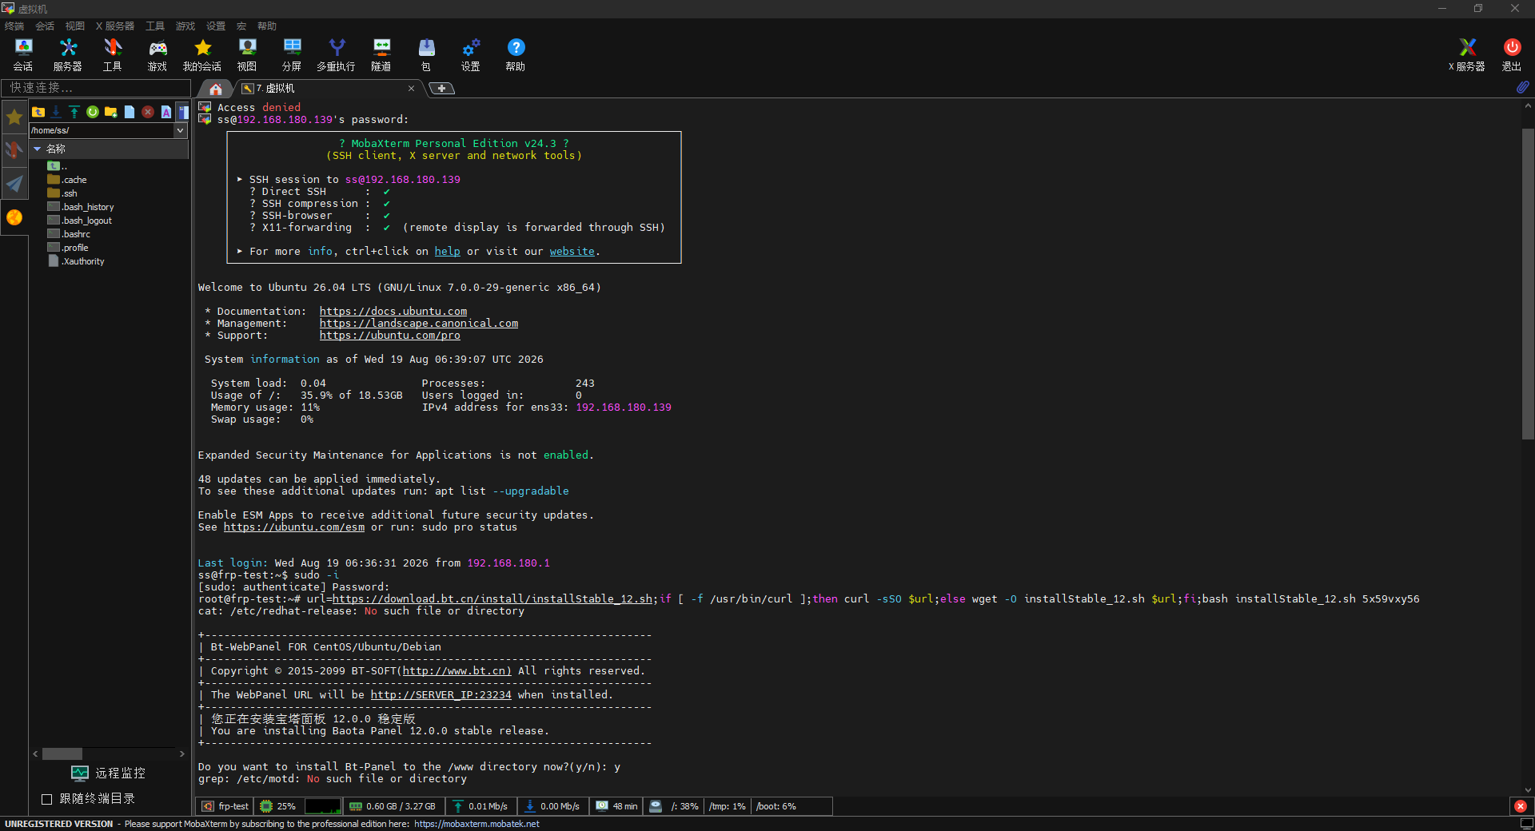Open the Macros paper-plane sidebar tab
The height and width of the screenshot is (831, 1535).
point(14,184)
